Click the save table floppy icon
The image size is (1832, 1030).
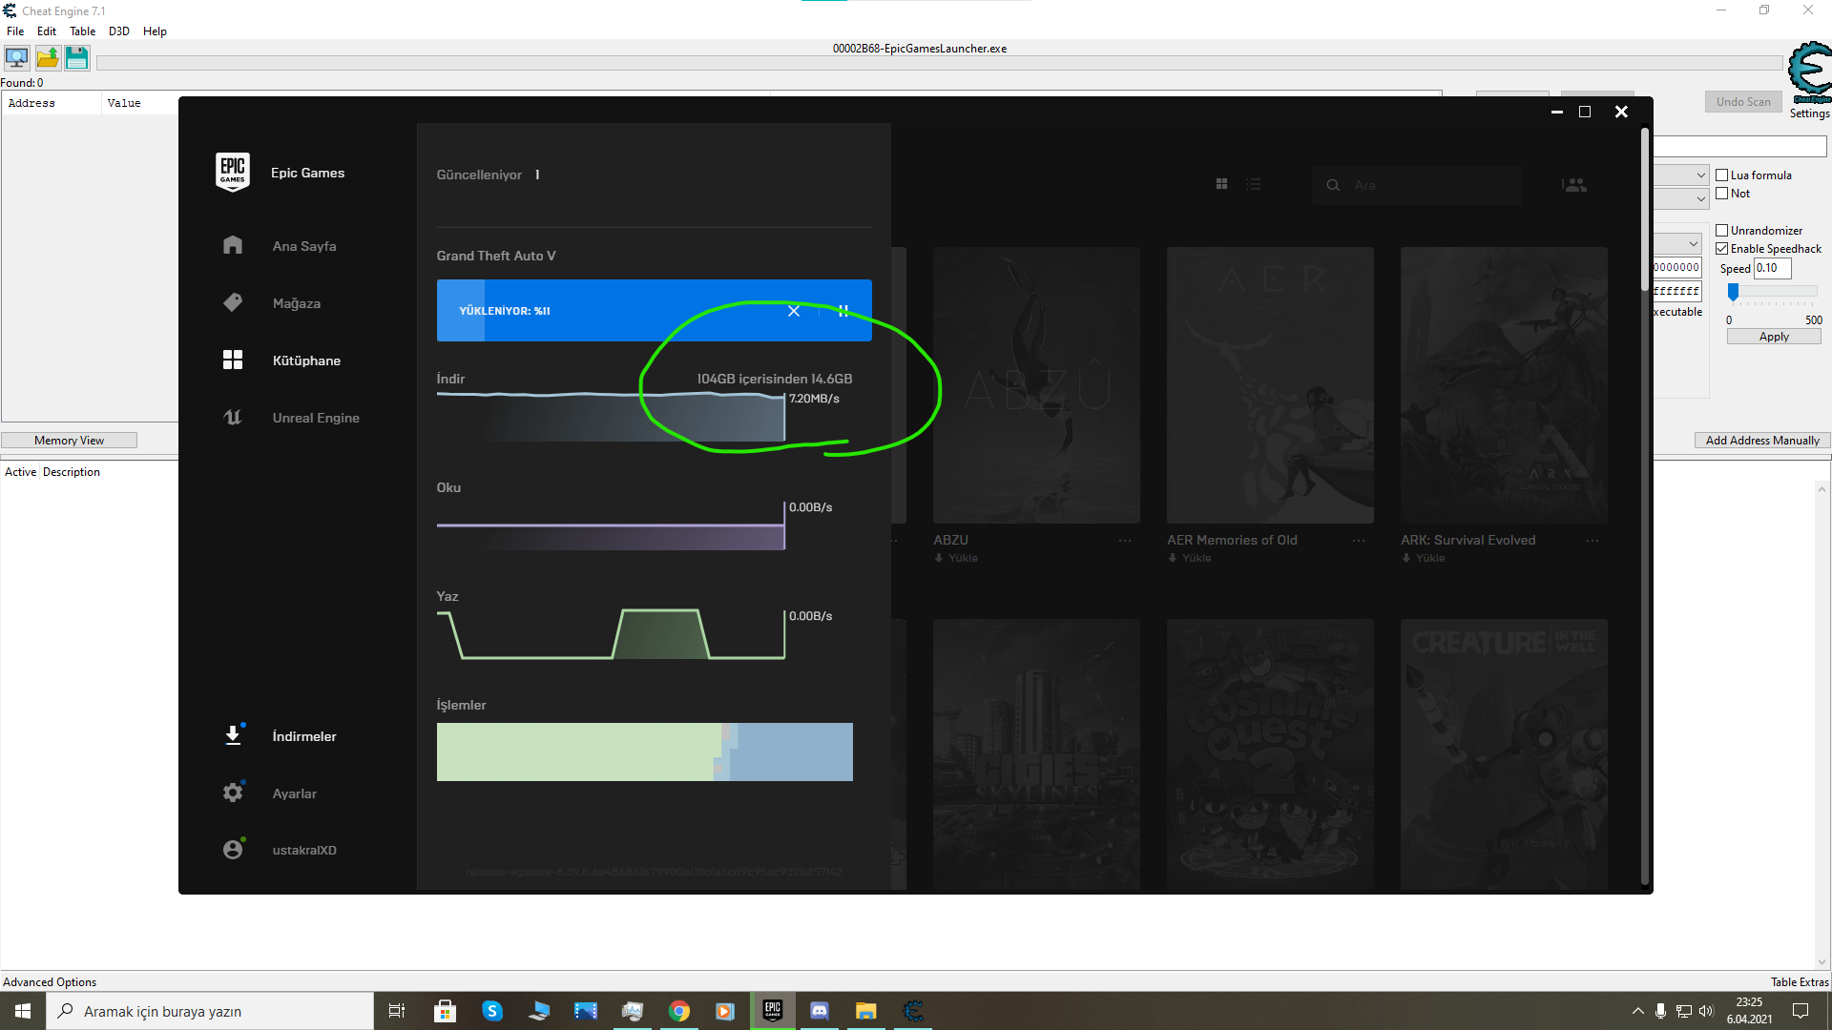[x=76, y=58]
